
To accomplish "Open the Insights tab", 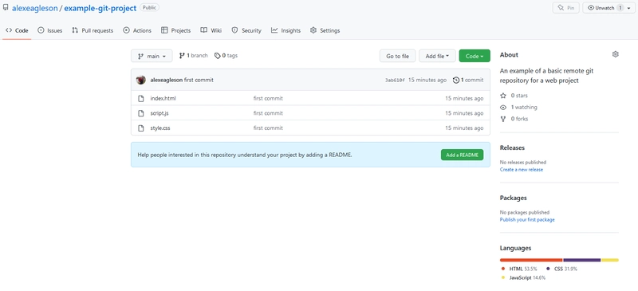I will tap(286, 30).
